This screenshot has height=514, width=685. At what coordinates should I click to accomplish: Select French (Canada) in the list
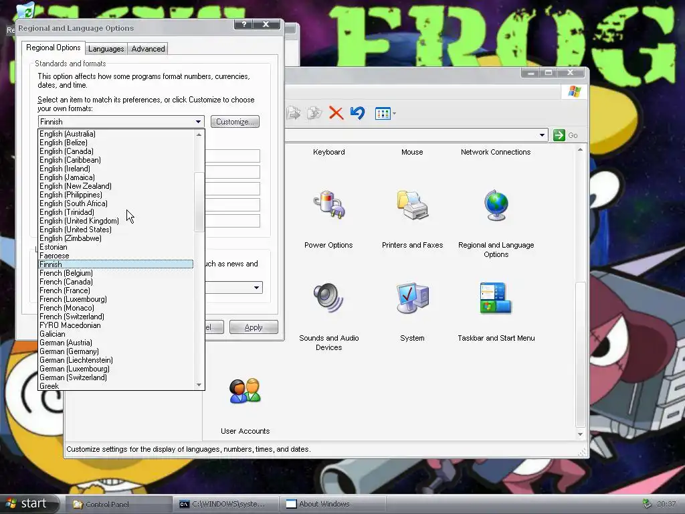click(116, 282)
